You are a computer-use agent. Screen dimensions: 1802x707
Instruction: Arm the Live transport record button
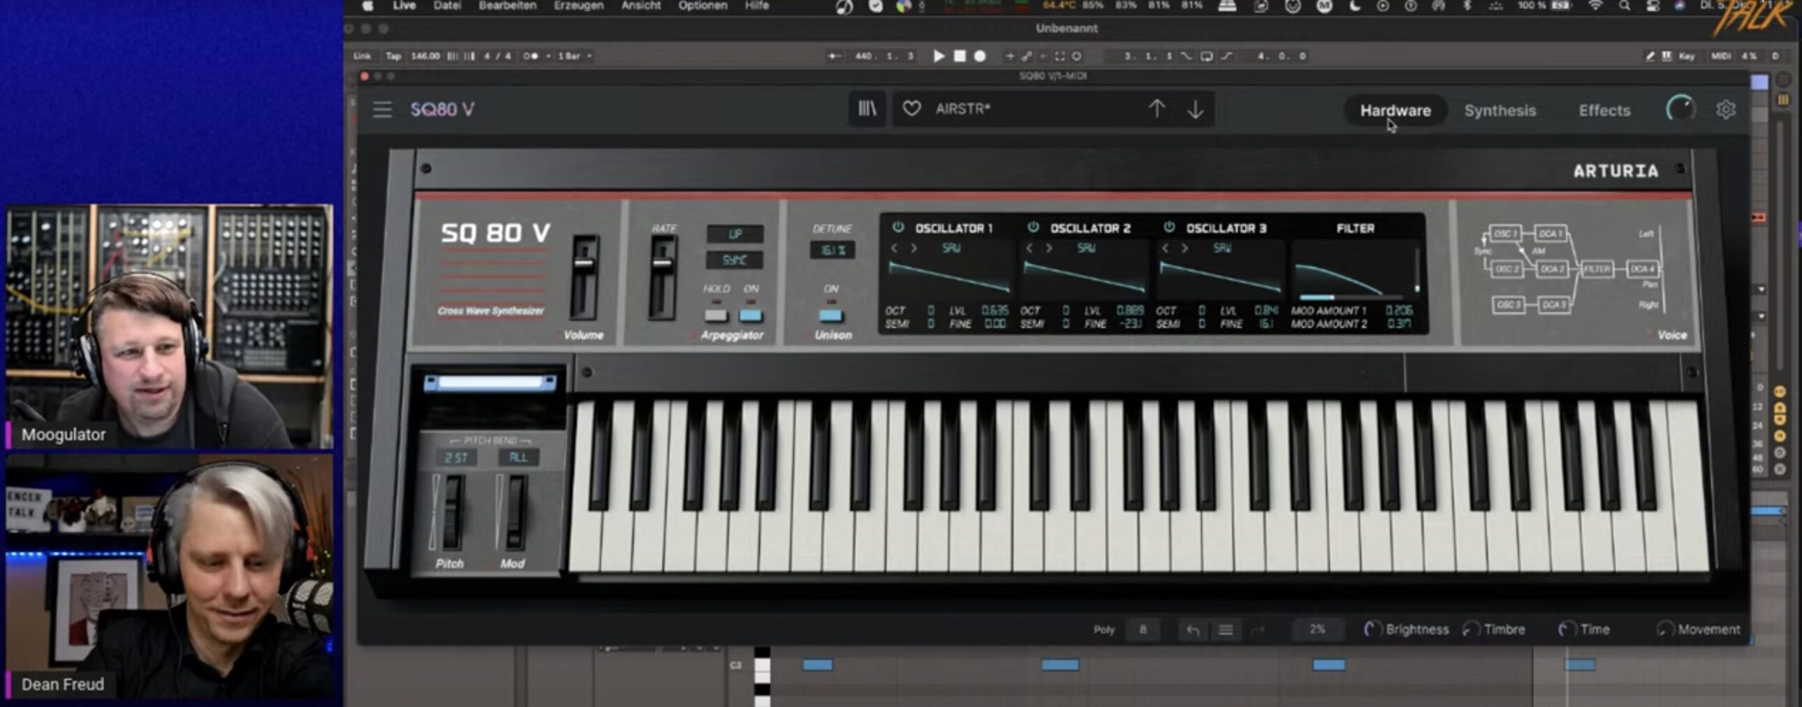point(980,56)
